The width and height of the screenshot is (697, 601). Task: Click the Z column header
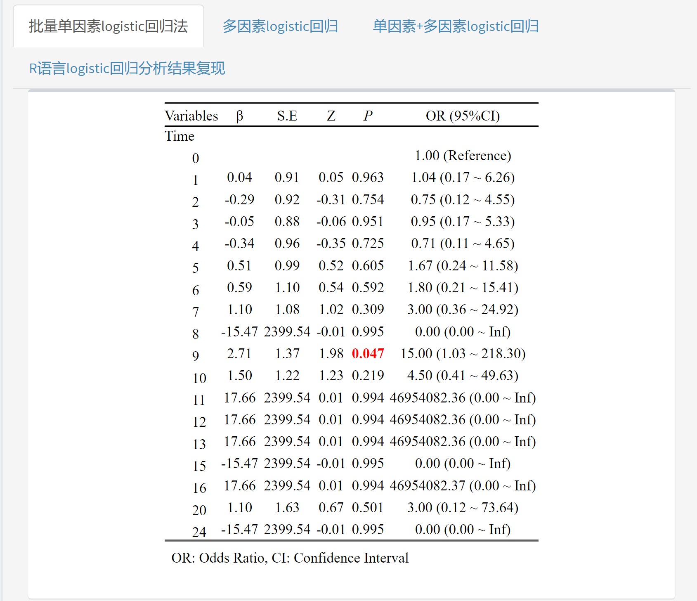[x=331, y=116]
